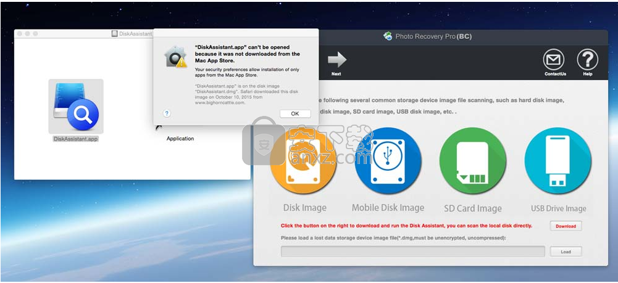Image resolution: width=618 pixels, height=283 pixels.
Task: Close the DiskAssistant Finder window
Action: point(19,34)
